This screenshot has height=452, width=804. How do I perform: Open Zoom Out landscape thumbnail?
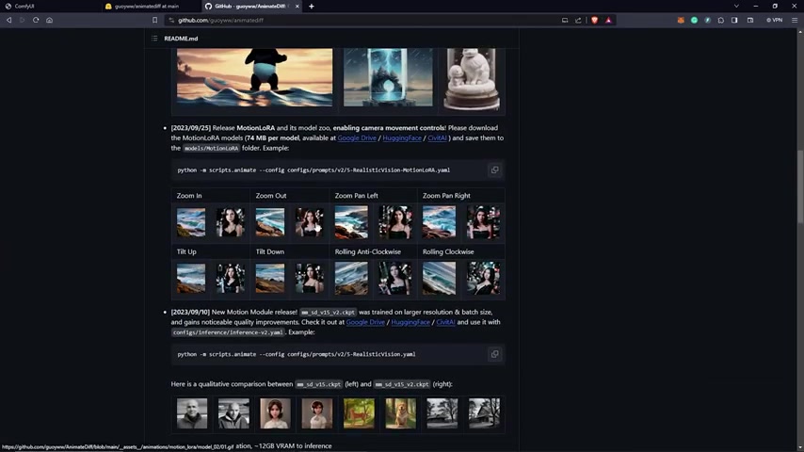(270, 222)
